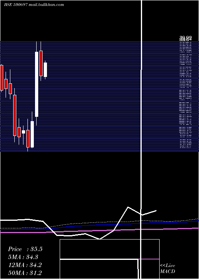Click the long red candle in the downtrend
This screenshot has height=279, width=199.
coord(15,115)
